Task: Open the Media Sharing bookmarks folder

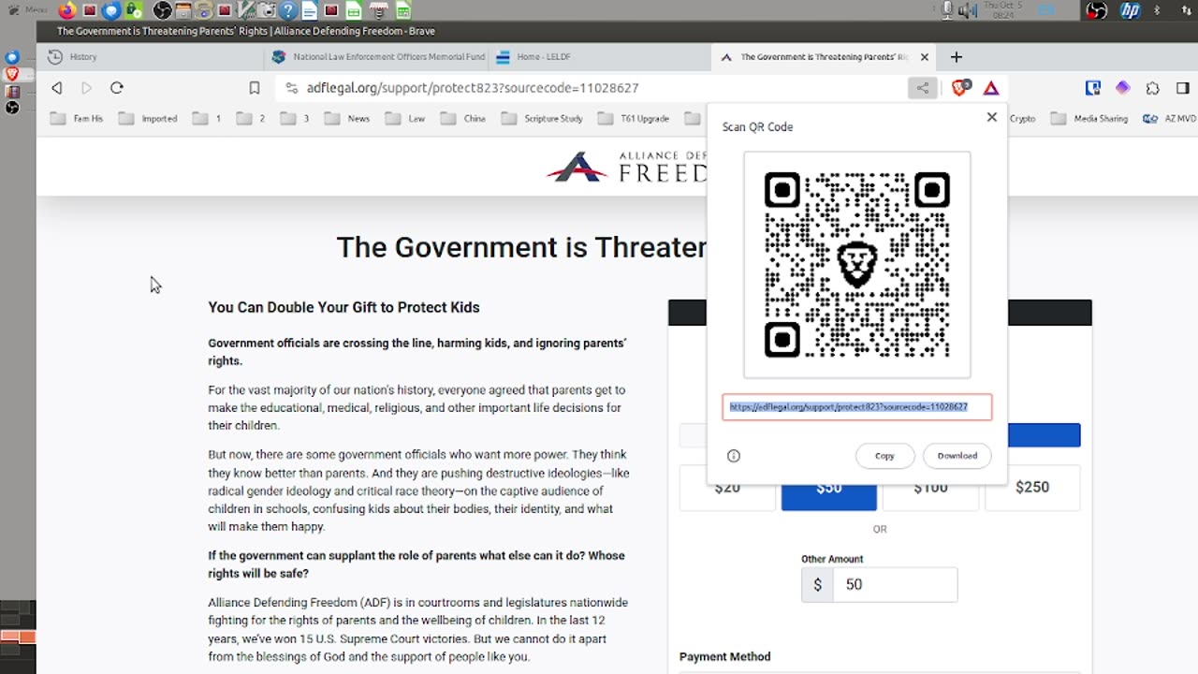Action: click(1089, 119)
